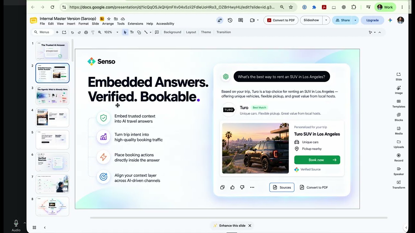Open the zoom percentage dropdown

click(x=117, y=32)
